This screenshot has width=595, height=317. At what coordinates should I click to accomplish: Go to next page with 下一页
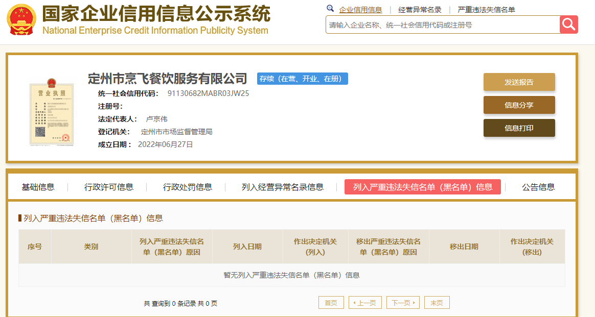pyautogui.click(x=403, y=303)
